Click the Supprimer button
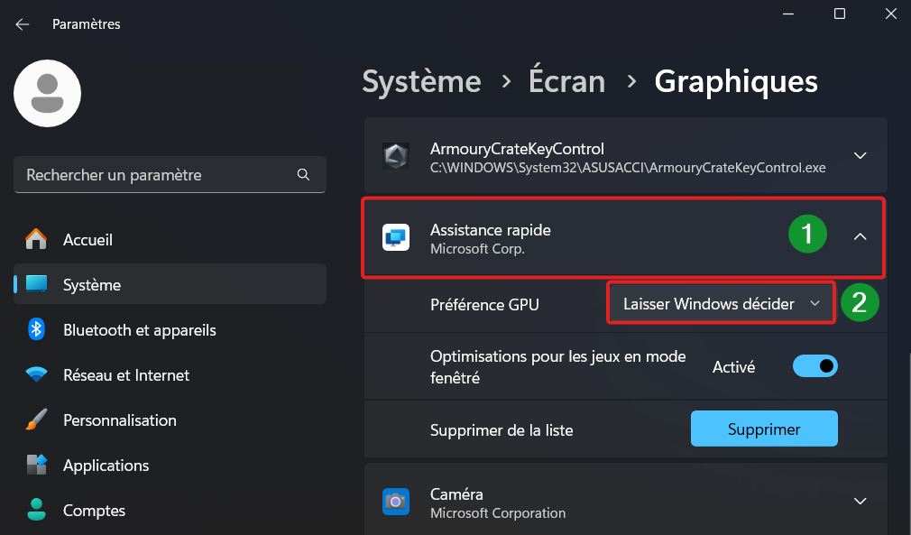Viewport: 911px width, 535px height. [x=764, y=429]
